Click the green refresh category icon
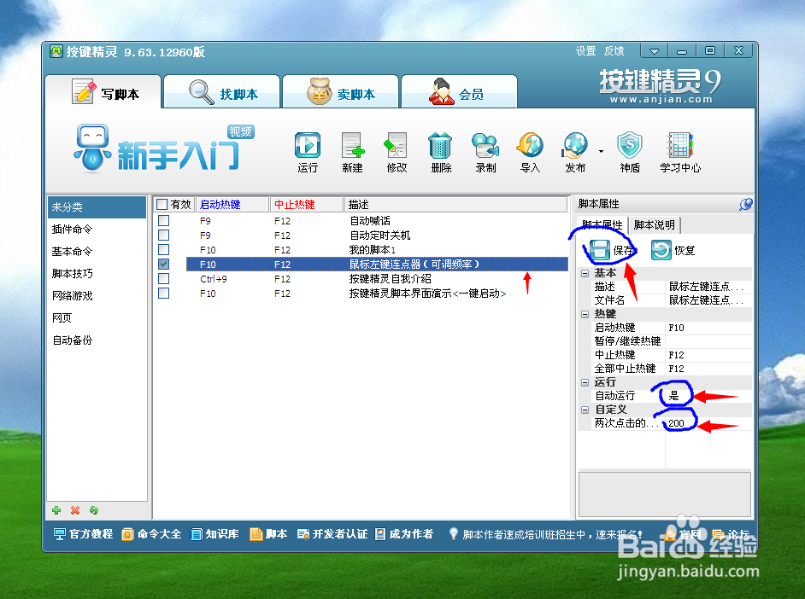The width and height of the screenshot is (805, 599). [x=93, y=510]
